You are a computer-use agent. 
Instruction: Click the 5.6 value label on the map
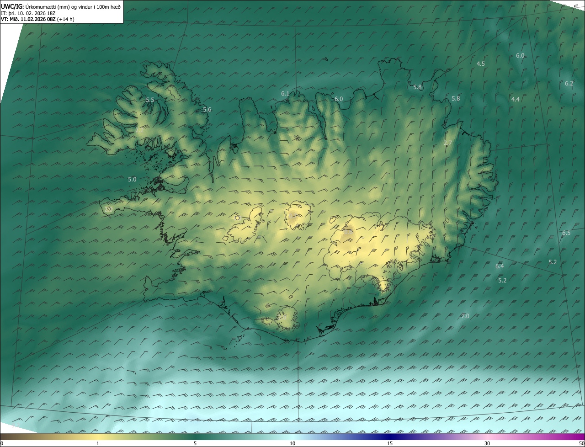tap(207, 109)
